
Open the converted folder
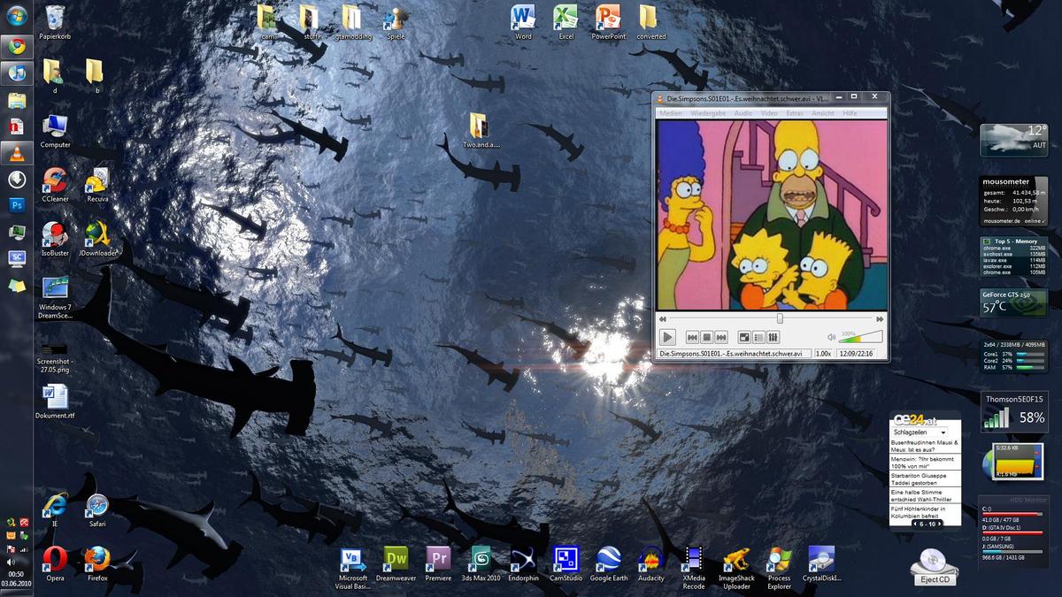(650, 22)
